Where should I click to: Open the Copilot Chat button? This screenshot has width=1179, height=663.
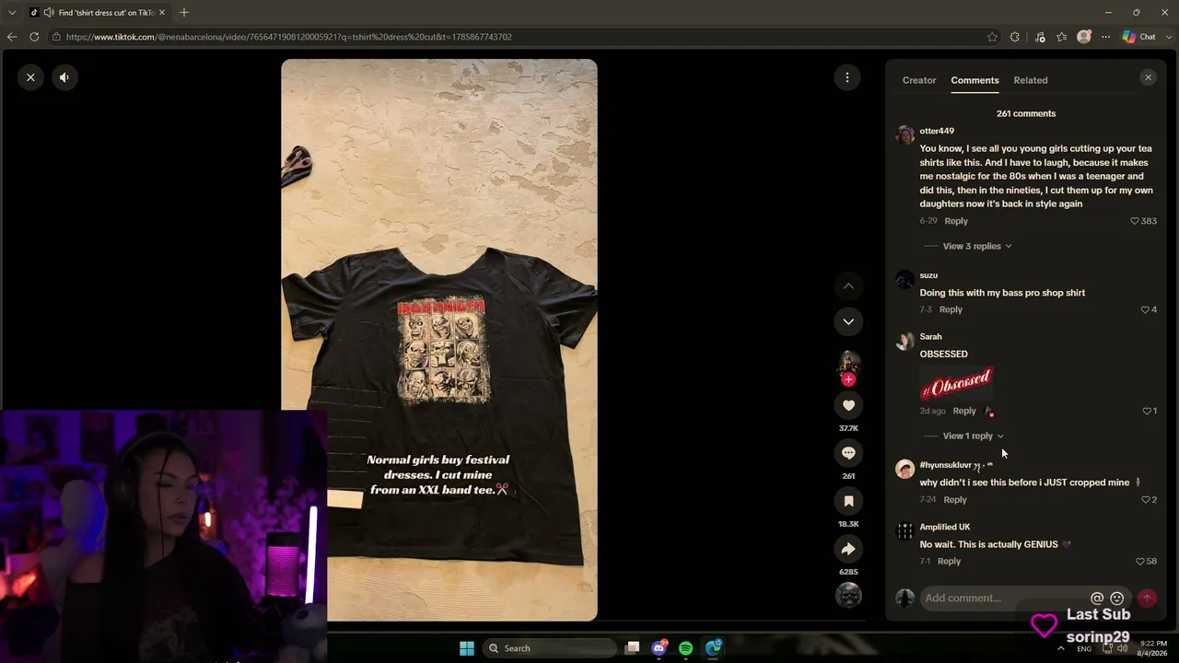point(1140,37)
